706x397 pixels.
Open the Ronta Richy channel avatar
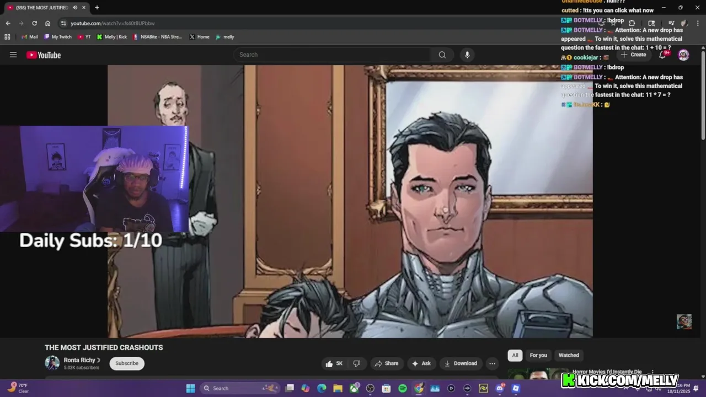point(52,363)
